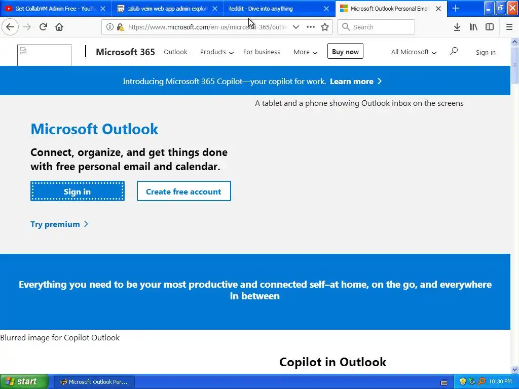Close the collab vm web app admin exploit tab
The width and height of the screenshot is (519, 389).
(x=215, y=9)
